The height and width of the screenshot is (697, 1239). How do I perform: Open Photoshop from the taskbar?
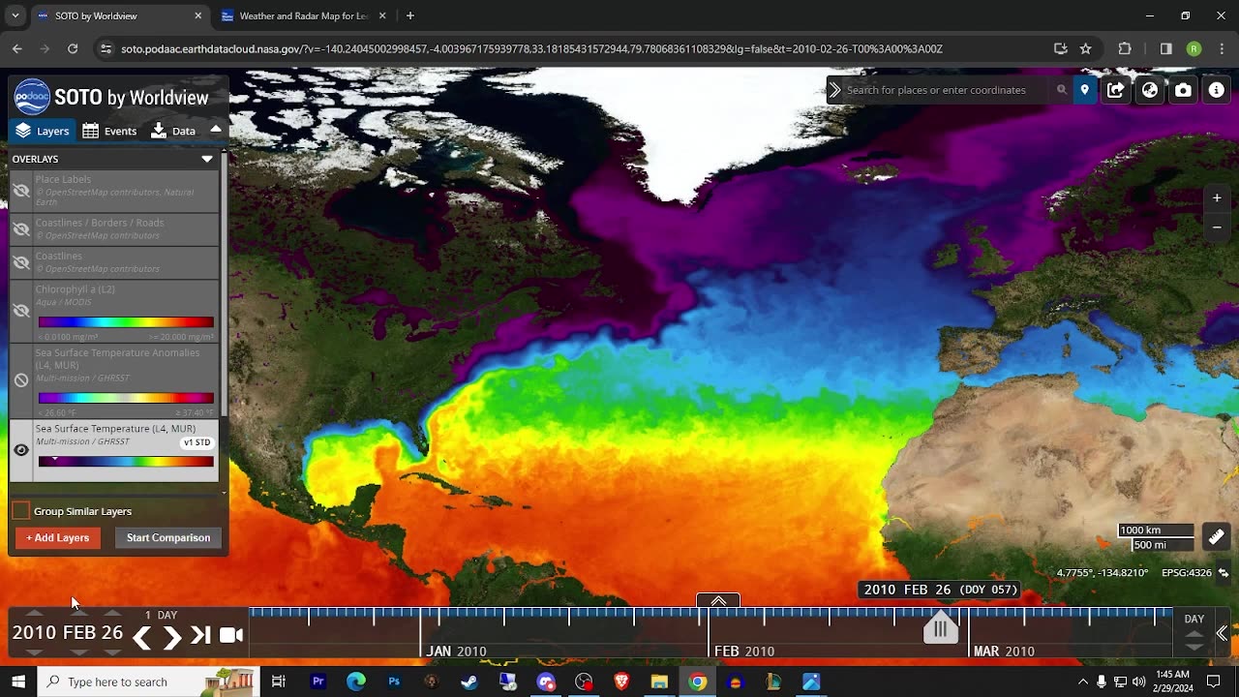[394, 682]
